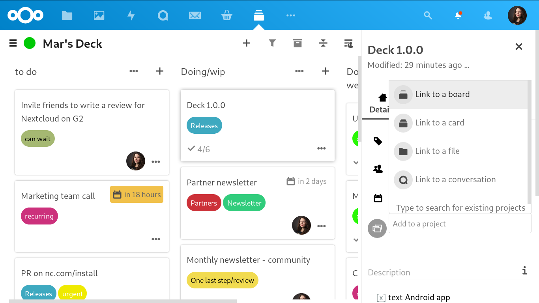Image resolution: width=539 pixels, height=303 pixels.
Task: Add a card to the Doing/wip list
Action: tap(326, 71)
